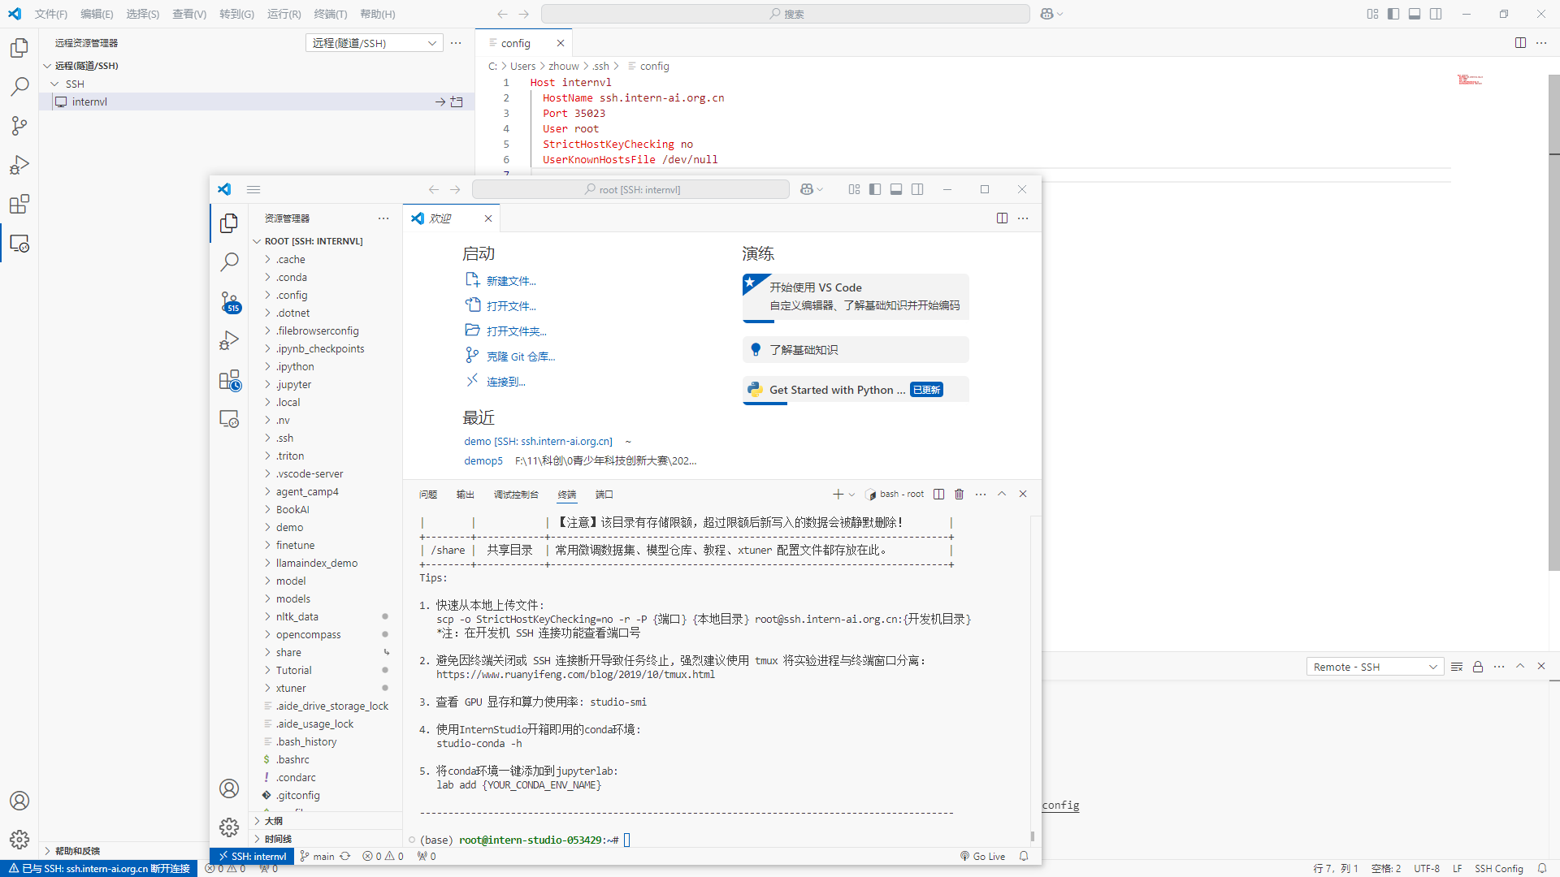Image resolution: width=1560 pixels, height=877 pixels.
Task: Open Extensions icon in front SSH window
Action: 229,380
